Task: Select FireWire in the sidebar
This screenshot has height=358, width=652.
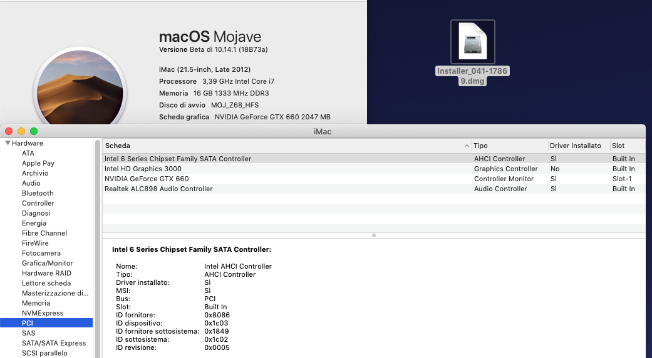Action: pyautogui.click(x=35, y=242)
